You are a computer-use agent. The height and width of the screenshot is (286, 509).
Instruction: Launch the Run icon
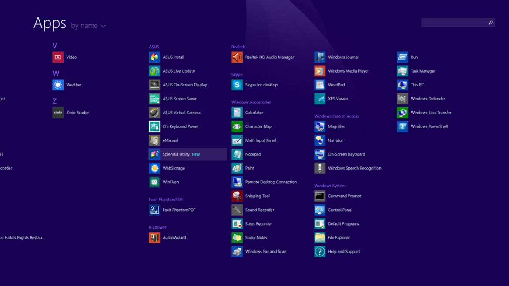[402, 57]
